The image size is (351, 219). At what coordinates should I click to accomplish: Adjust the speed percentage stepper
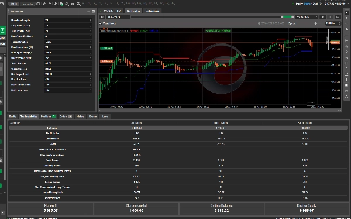(339, 23)
